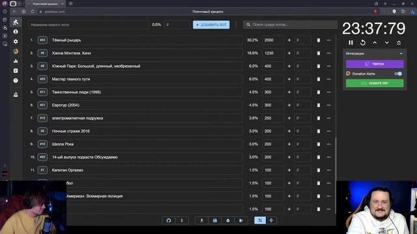Open the GitHub icon in bottom toolbar

coord(169,220)
